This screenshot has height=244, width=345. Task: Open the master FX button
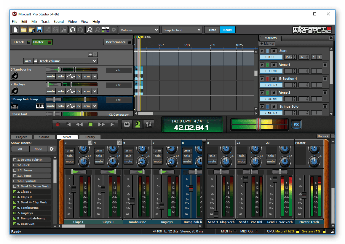(x=296, y=125)
